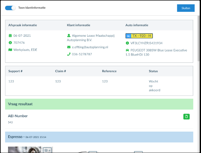The image size is (201, 153).
Task: Click the car icon beside PEUGEOT 308SW
Action: pos(127,50)
